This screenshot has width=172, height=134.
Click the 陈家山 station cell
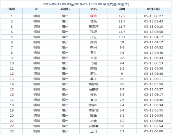pos(93,105)
